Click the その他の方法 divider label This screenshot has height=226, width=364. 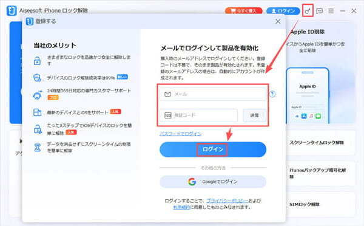tap(213, 168)
